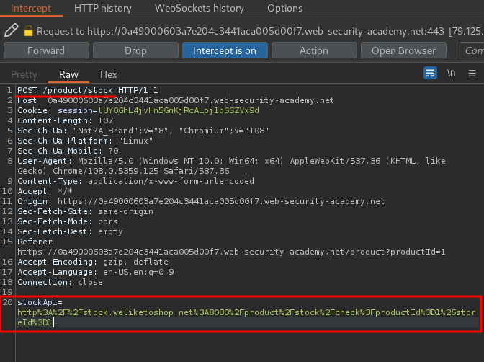Click the Sec-Ch-Ua-Platform "Linux" line
This screenshot has height=362, width=484.
point(85,141)
